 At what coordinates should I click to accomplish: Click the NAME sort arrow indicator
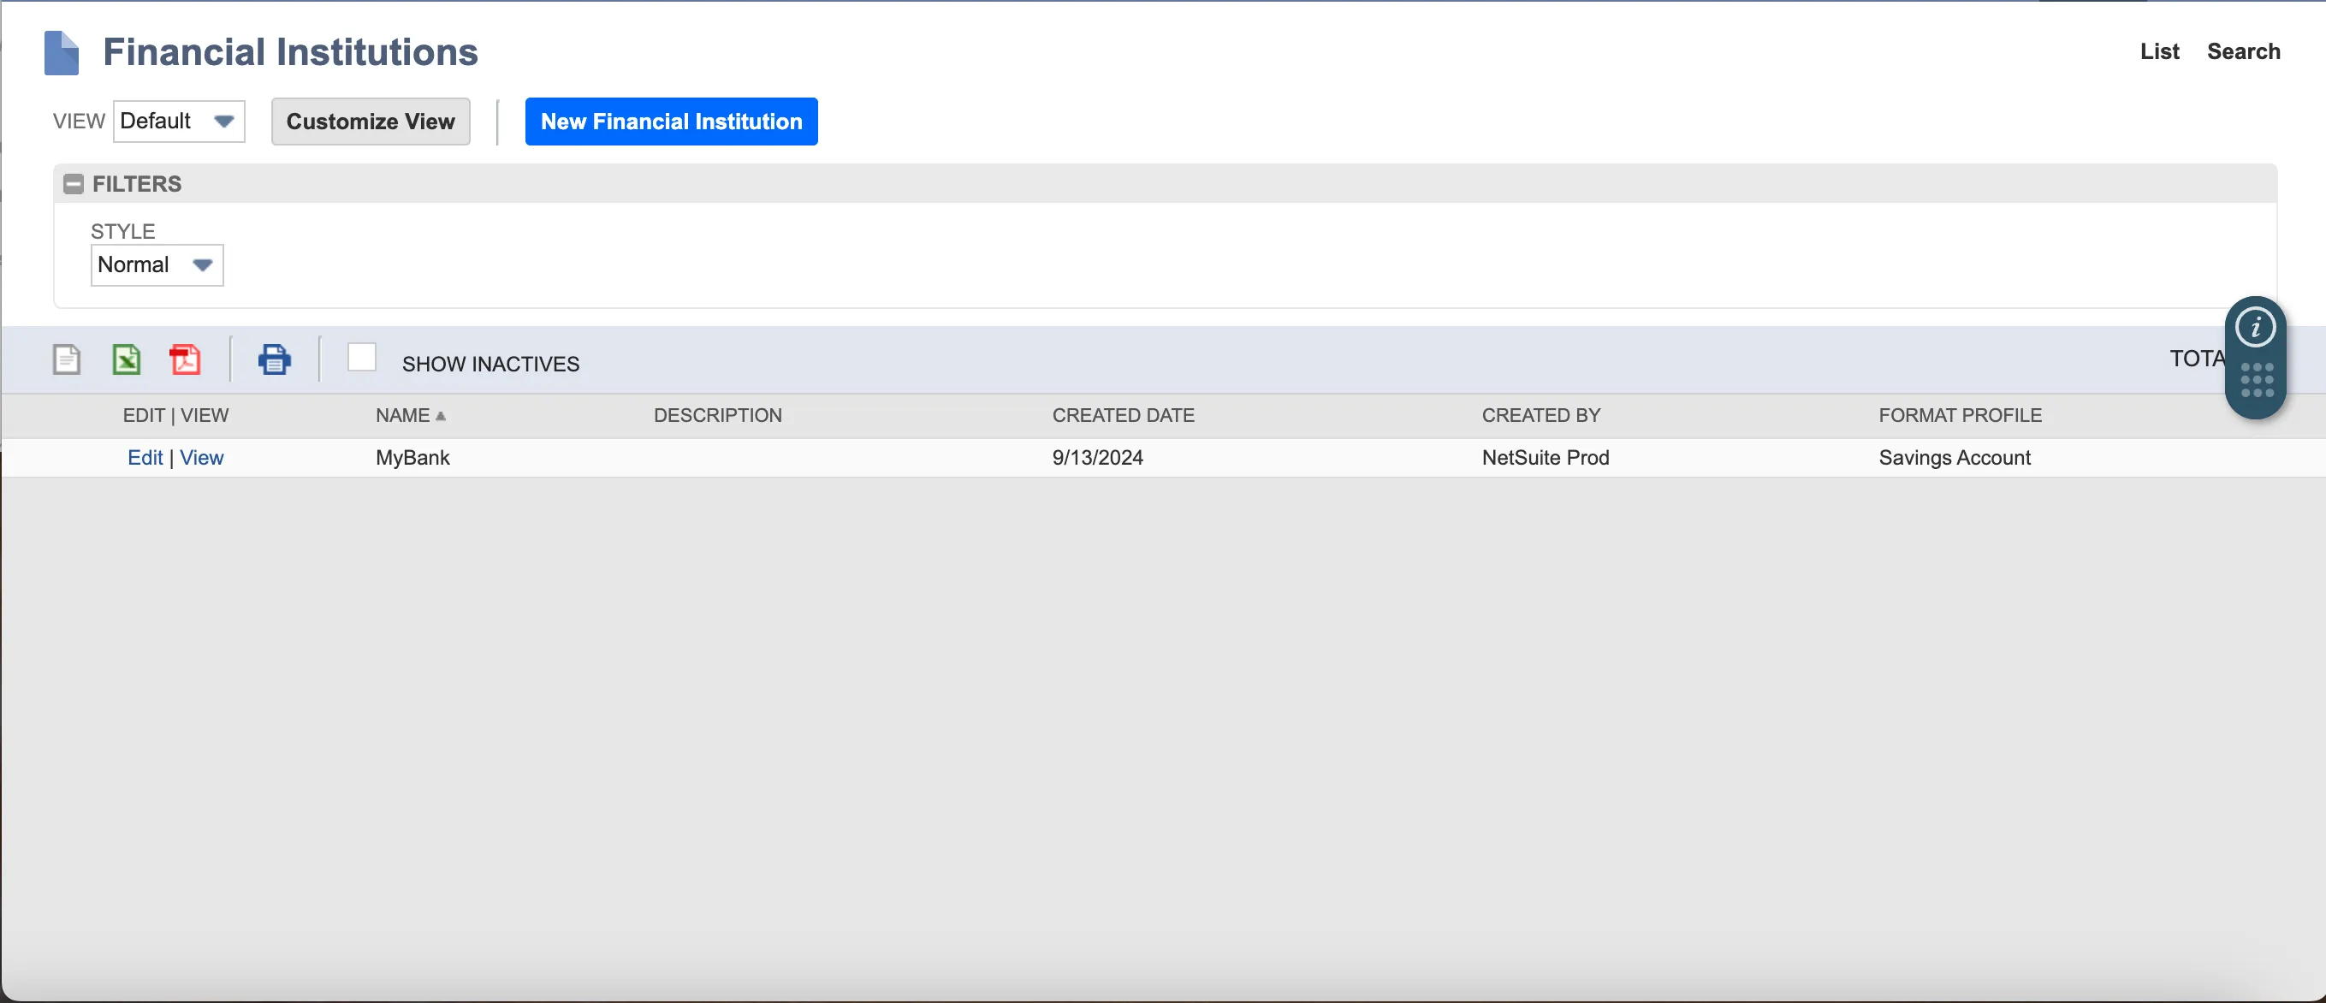[441, 416]
